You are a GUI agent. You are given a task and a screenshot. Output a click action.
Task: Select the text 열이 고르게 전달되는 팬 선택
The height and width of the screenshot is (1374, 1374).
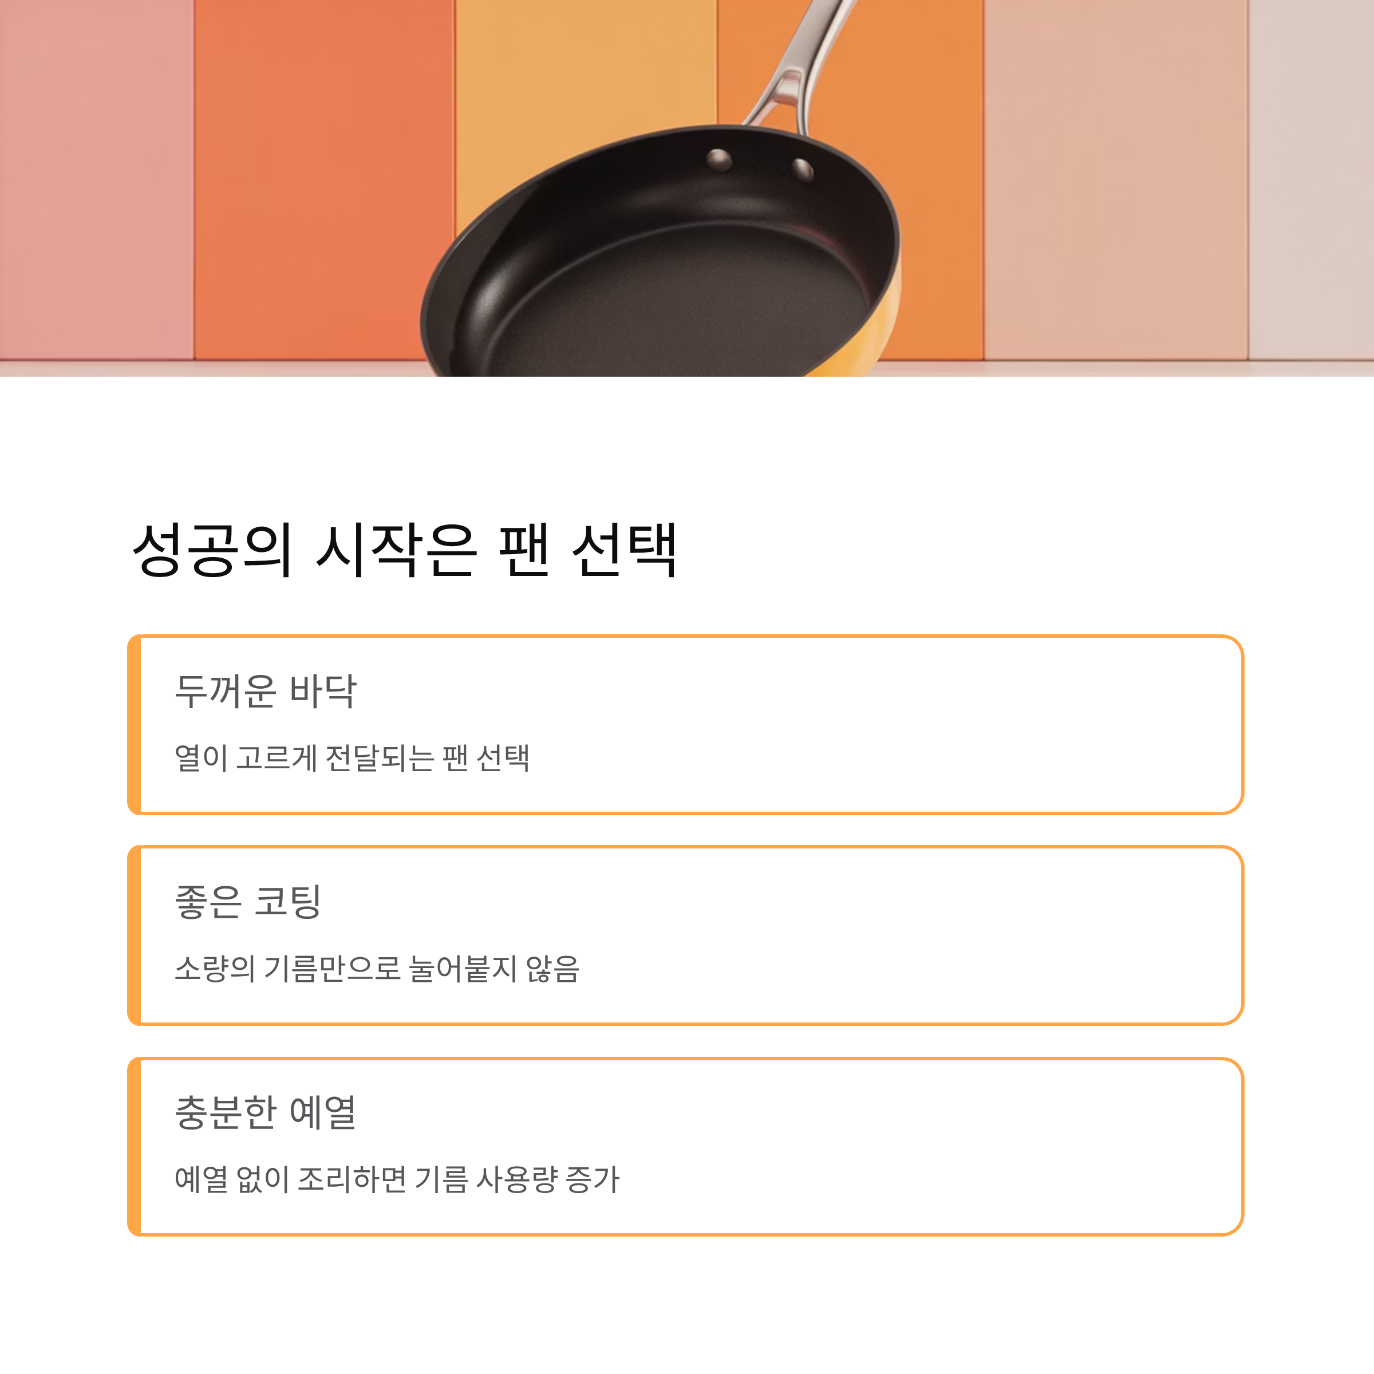click(352, 757)
